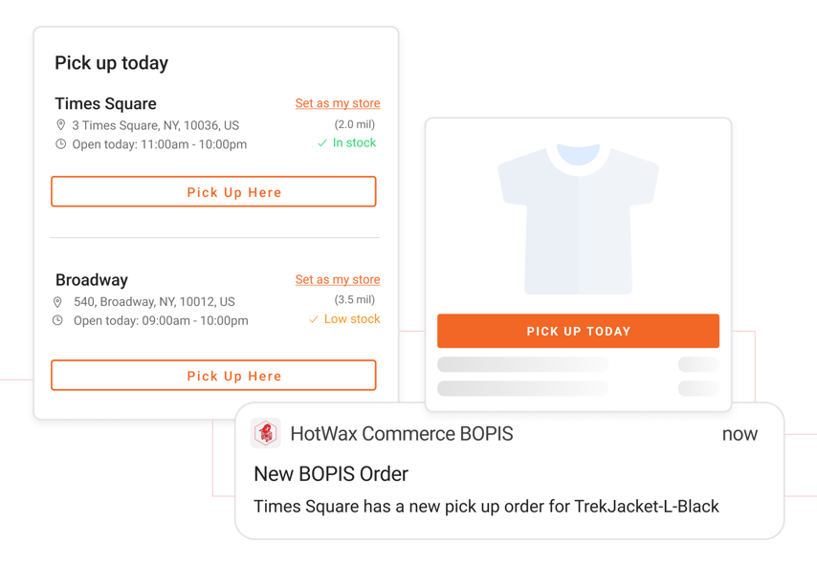Click the orange PICK UP TODAY button
The image size is (817, 565).
(x=578, y=331)
